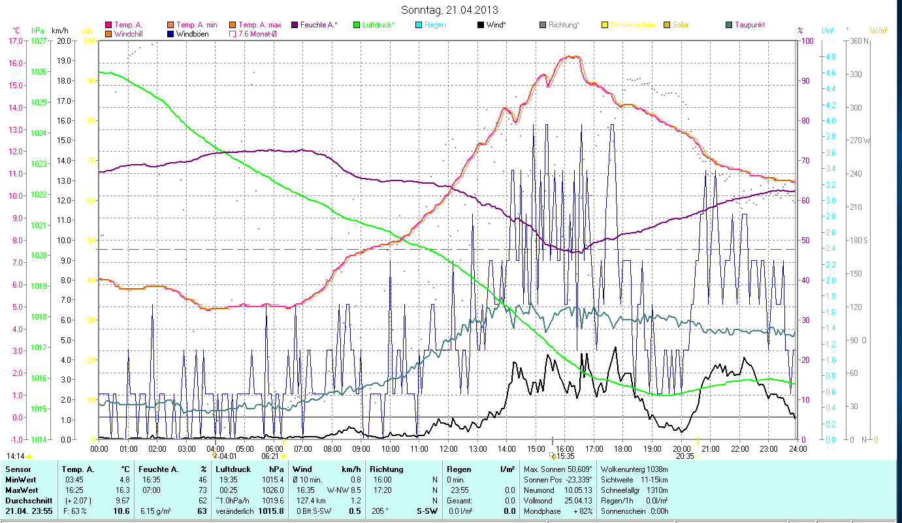Click the gray Richtung legend square

[543, 25]
